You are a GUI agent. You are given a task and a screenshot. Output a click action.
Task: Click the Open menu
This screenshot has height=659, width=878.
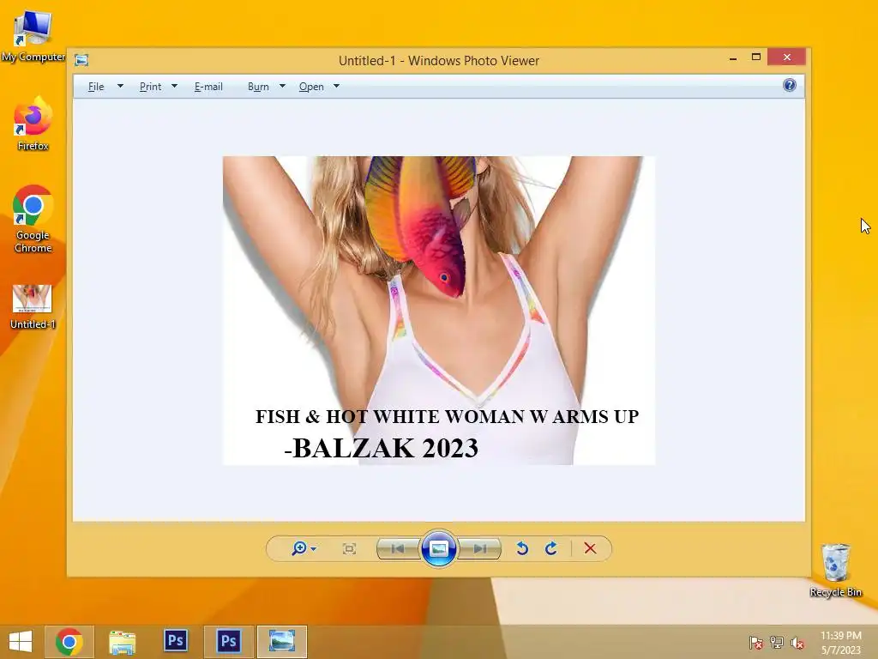[311, 87]
